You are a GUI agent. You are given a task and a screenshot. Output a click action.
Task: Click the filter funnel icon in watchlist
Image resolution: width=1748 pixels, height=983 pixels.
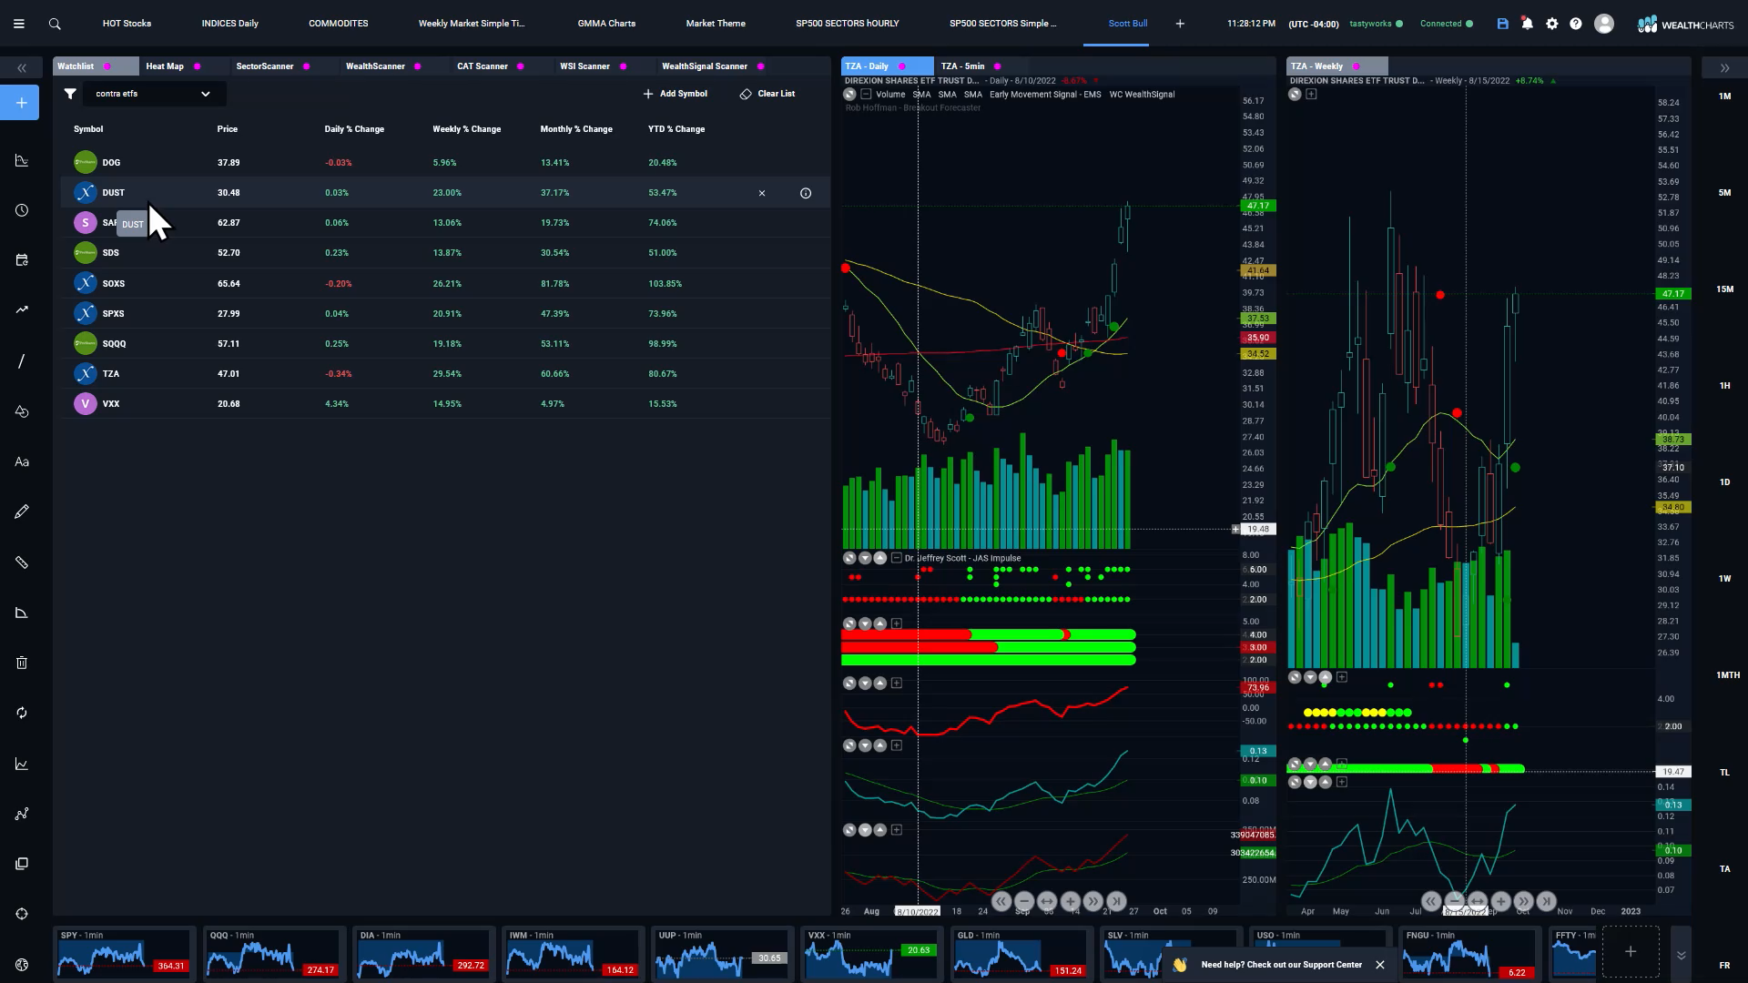click(70, 94)
